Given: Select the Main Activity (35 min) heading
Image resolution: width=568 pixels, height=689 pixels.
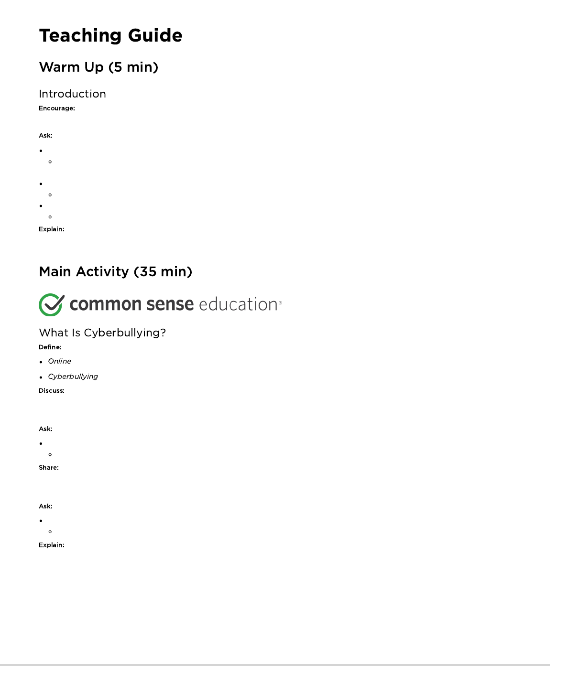Looking at the screenshot, I should [x=115, y=271].
